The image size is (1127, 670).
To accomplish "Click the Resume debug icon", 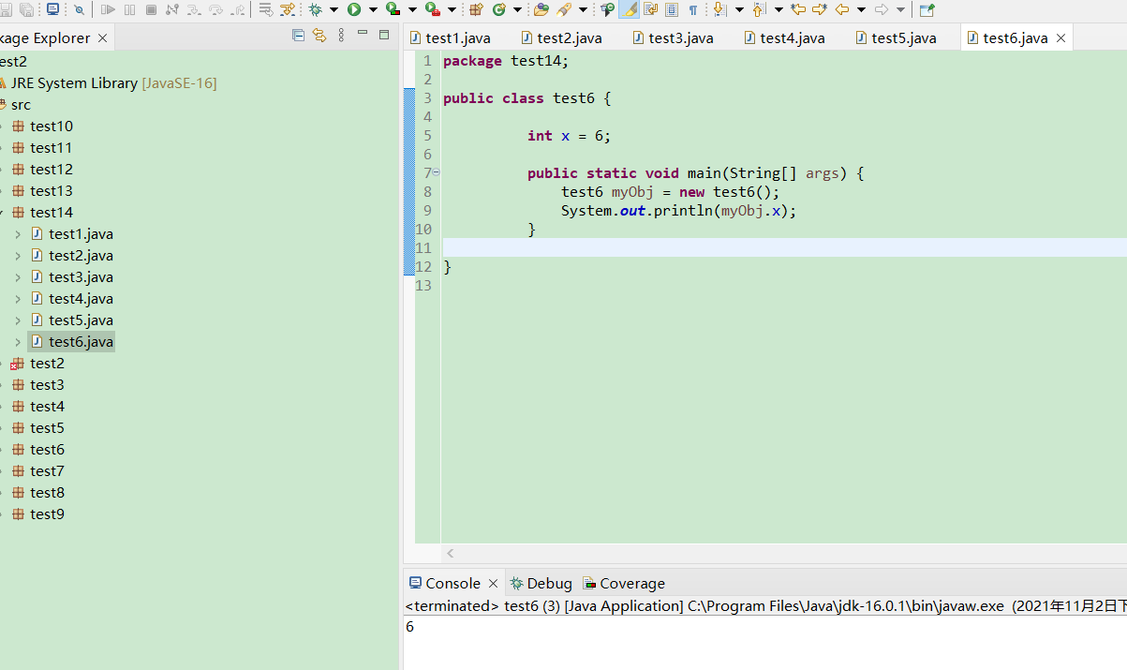I will (108, 9).
